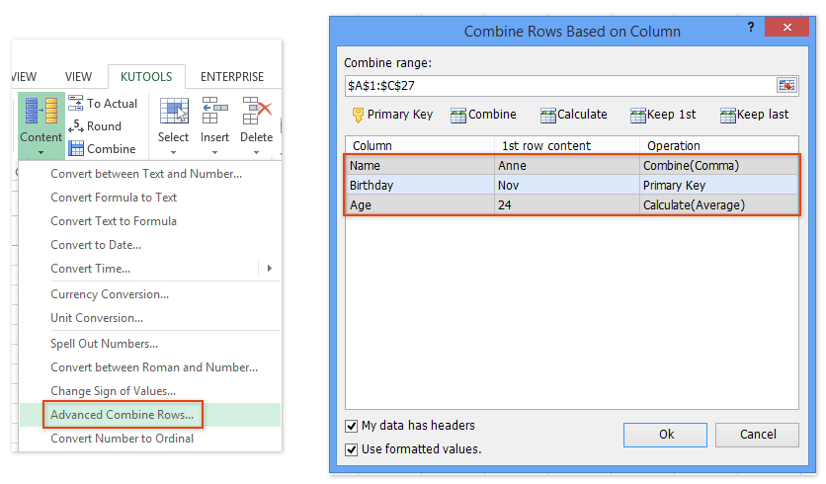Click the Round tool icon
The height and width of the screenshot is (484, 826).
click(x=76, y=126)
